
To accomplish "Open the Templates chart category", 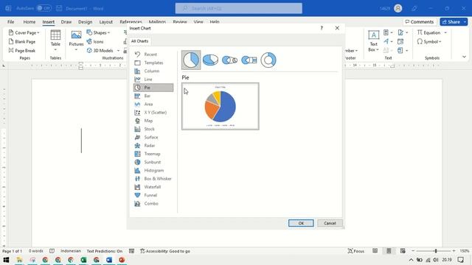I will tap(153, 63).
